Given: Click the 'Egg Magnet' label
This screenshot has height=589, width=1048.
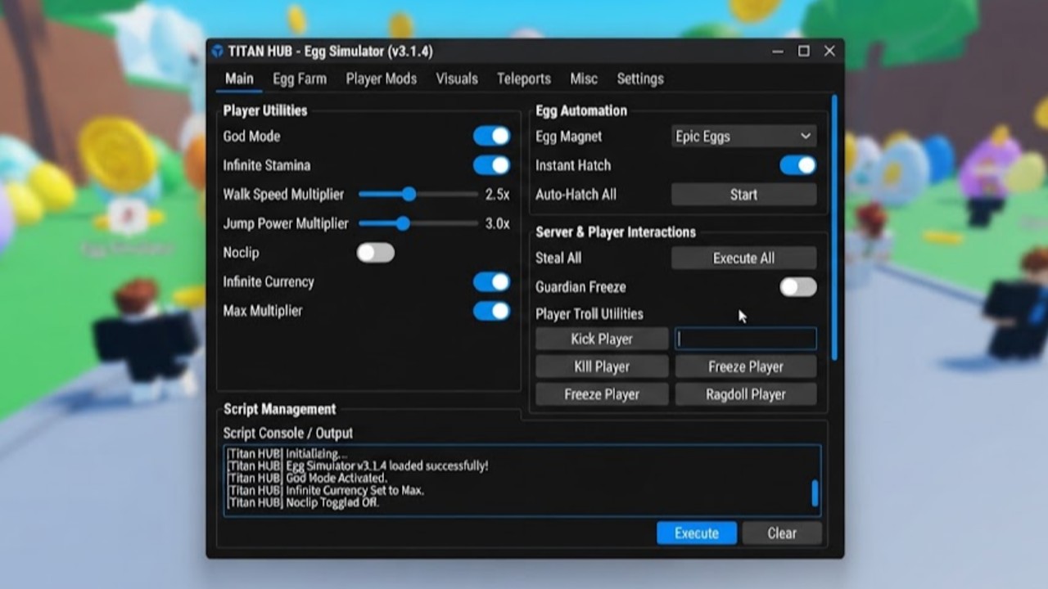Looking at the screenshot, I should coord(569,137).
